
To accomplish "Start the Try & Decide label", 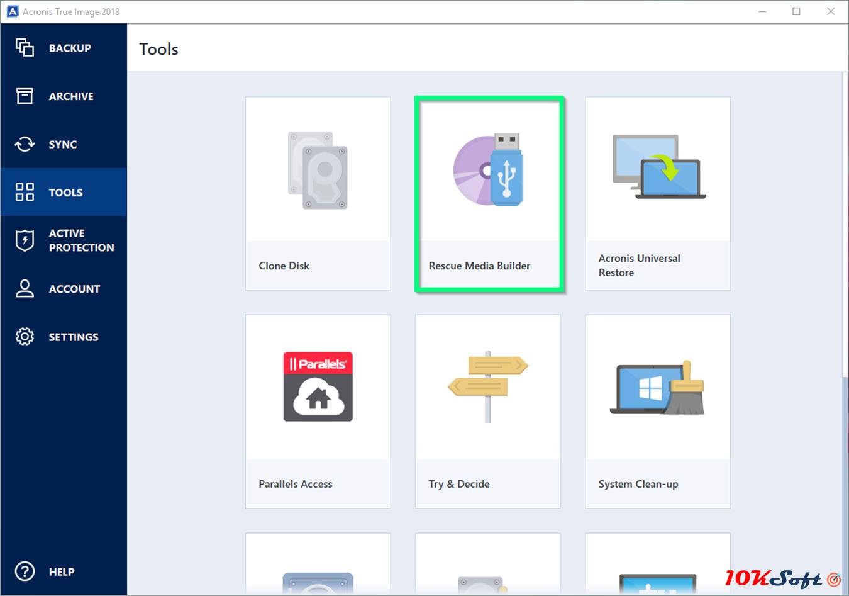I will 459,484.
